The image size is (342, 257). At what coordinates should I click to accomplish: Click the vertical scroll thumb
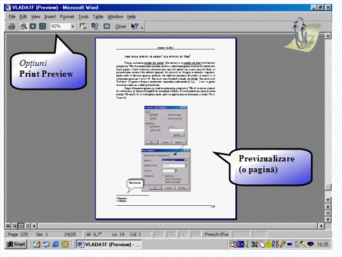328,187
